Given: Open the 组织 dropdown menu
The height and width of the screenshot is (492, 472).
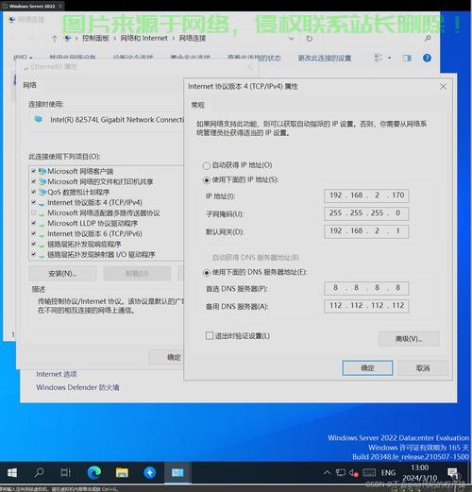Looking at the screenshot, I should pos(23,58).
